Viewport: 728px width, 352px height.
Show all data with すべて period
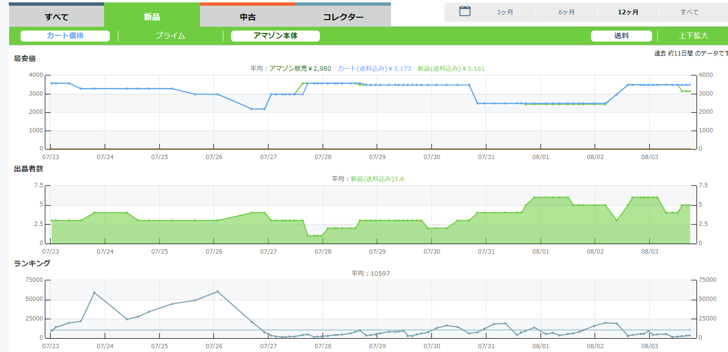click(689, 12)
